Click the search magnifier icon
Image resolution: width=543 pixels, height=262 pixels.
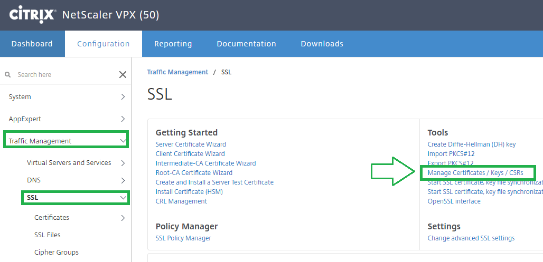coord(8,75)
